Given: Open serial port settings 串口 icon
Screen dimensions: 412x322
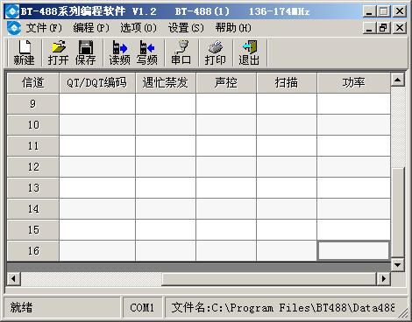Looking at the screenshot, I should click(181, 53).
